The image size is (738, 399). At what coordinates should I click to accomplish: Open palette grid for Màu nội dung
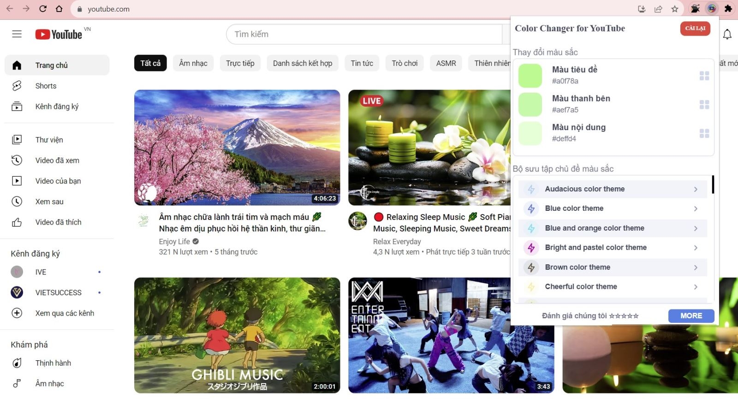(704, 133)
